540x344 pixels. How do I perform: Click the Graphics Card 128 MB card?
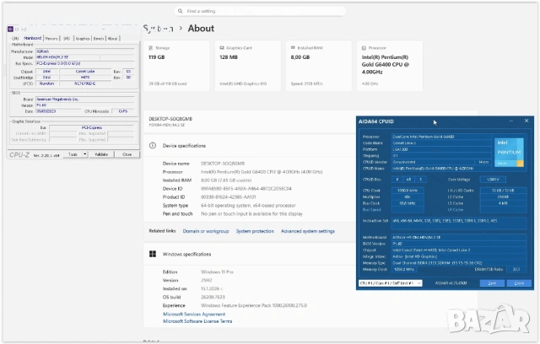coord(247,66)
